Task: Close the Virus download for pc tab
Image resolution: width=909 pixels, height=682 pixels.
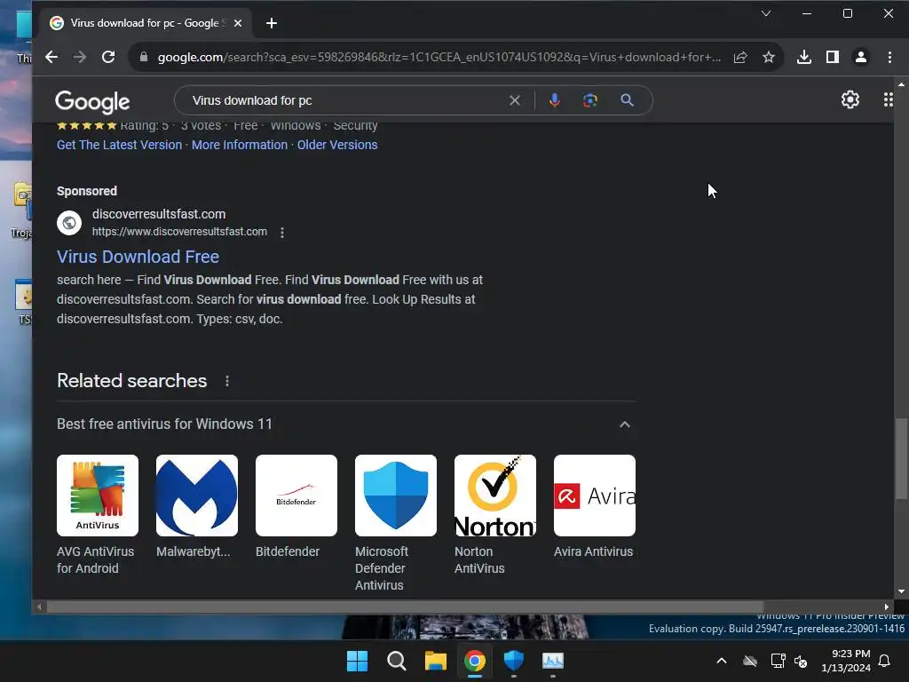Action: pyautogui.click(x=238, y=23)
